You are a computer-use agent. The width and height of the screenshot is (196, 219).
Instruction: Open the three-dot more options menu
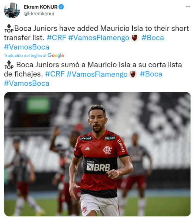pyautogui.click(x=188, y=7)
